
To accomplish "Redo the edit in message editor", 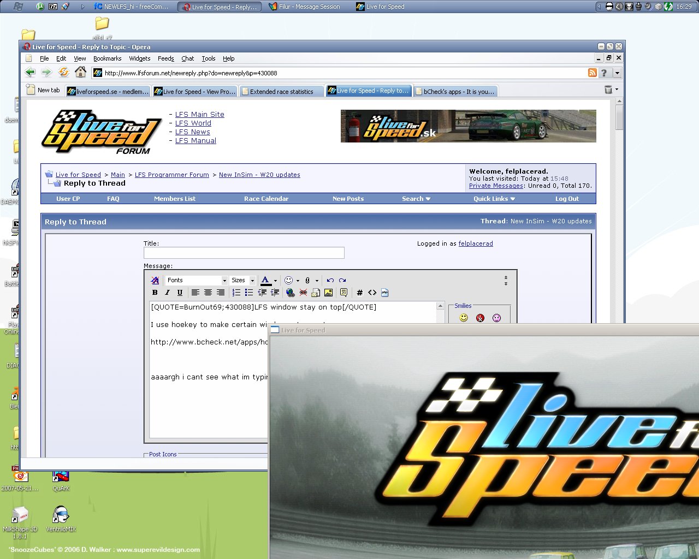I will (x=342, y=280).
